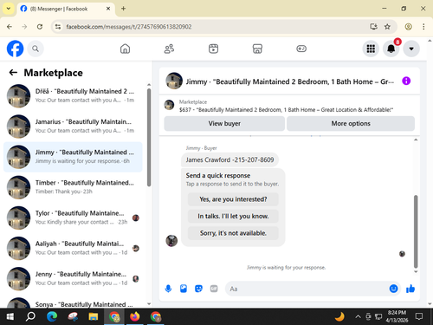Reload the Messenger page
Screen dimensions: 433x325
[x=40, y=27]
